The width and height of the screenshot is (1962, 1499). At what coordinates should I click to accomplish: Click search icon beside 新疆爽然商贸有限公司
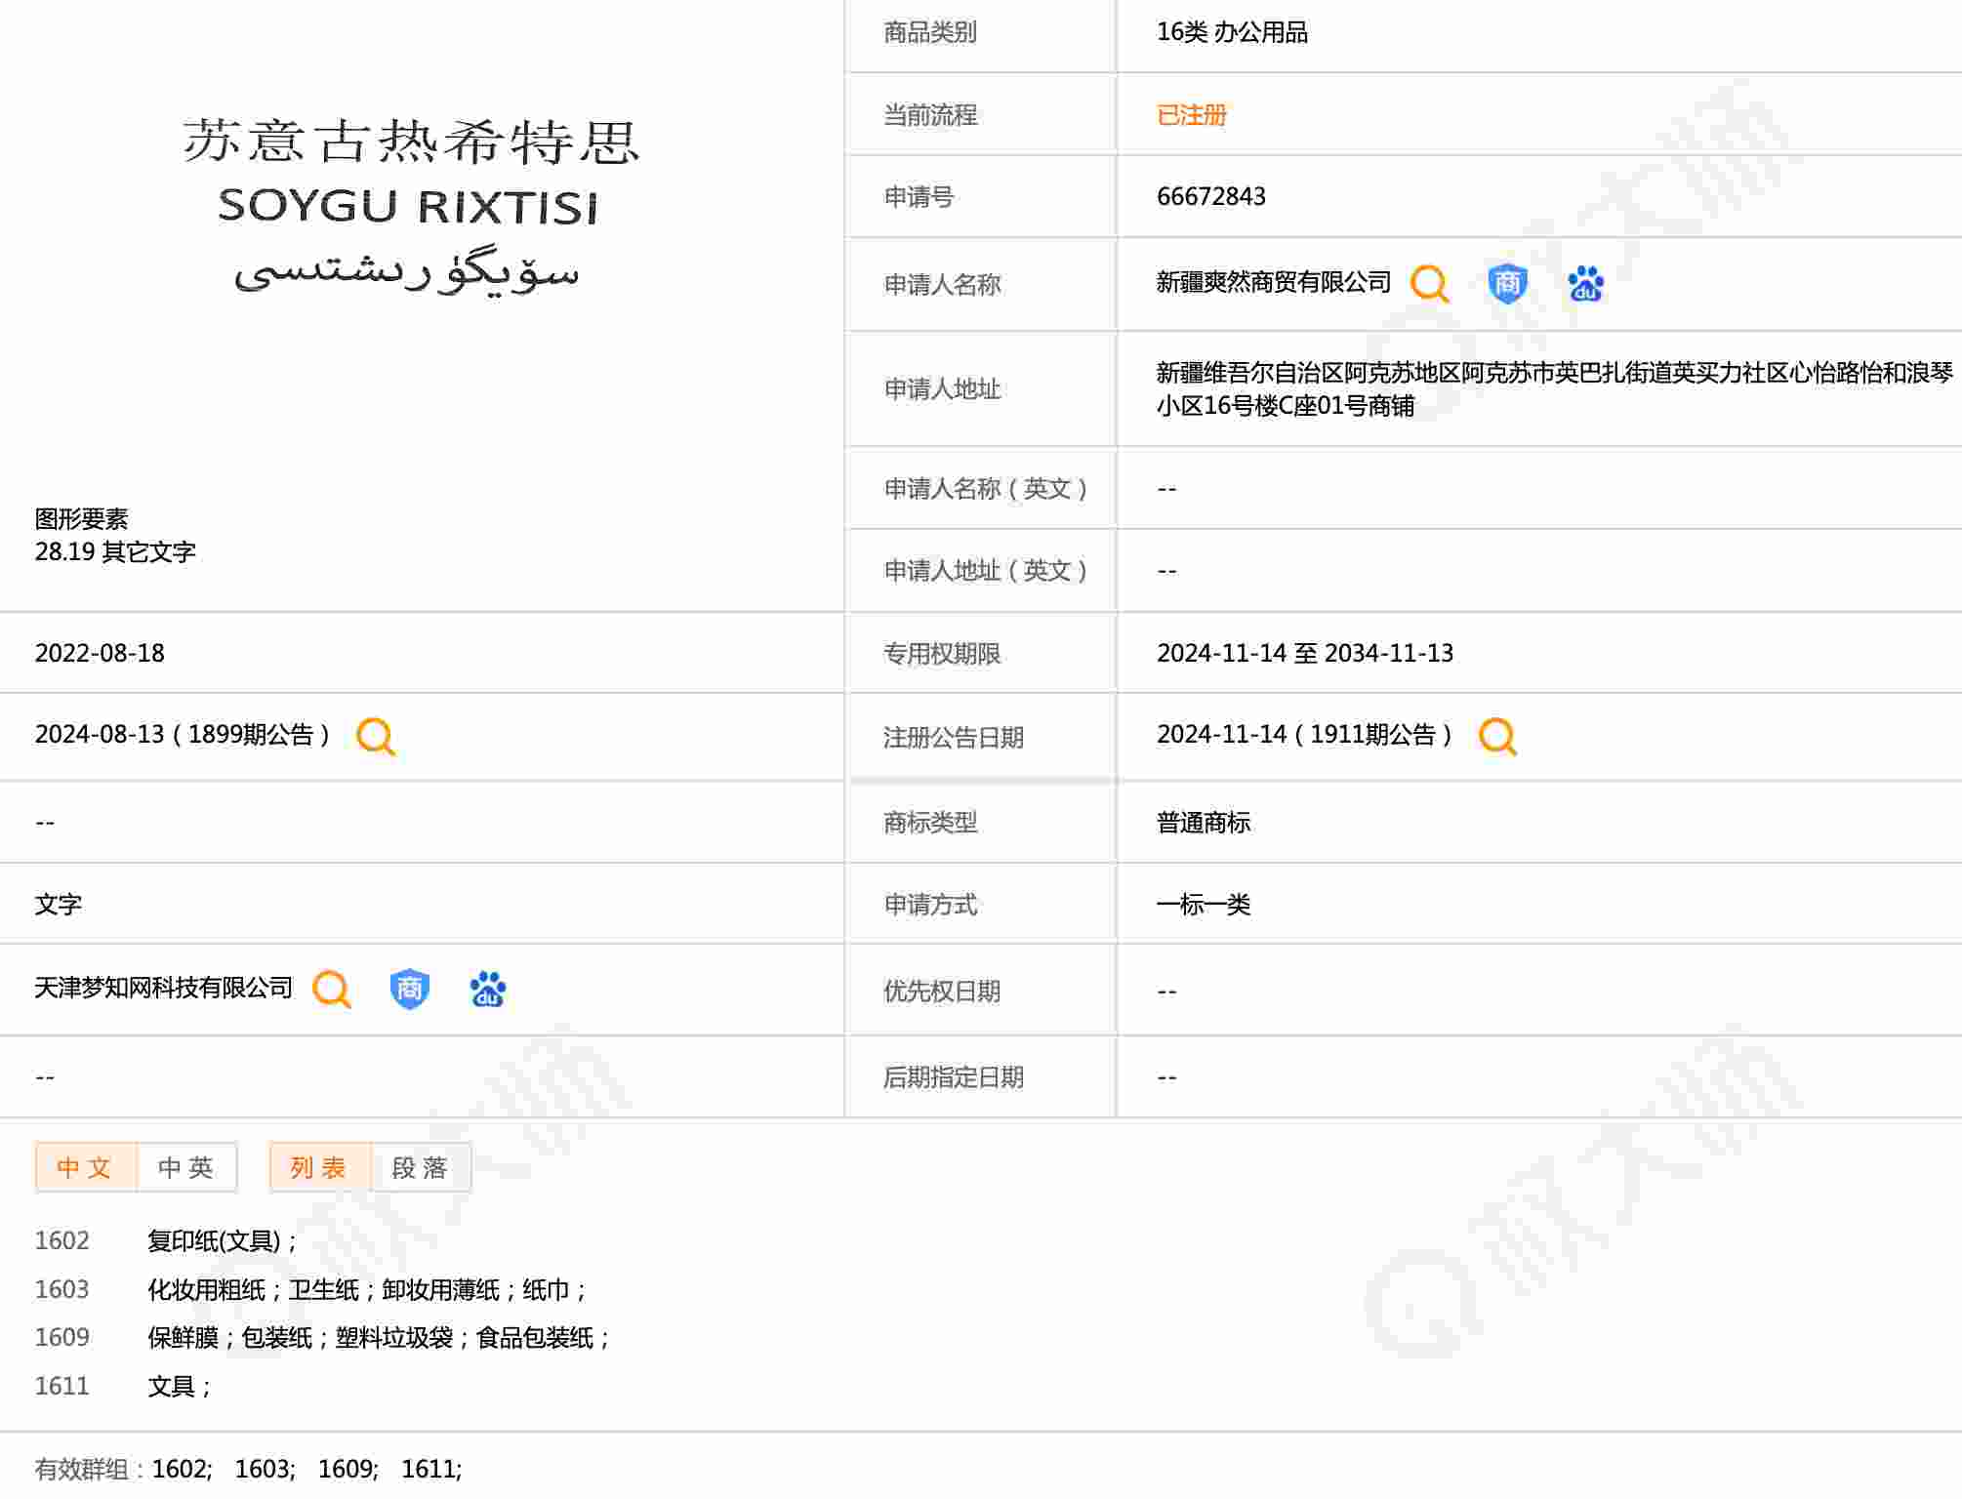click(1429, 284)
